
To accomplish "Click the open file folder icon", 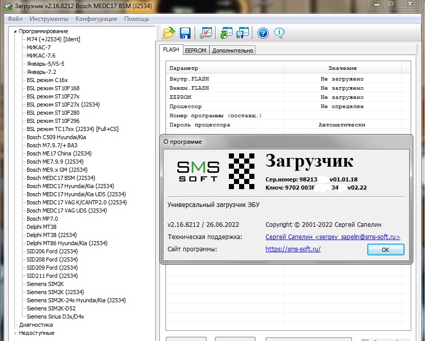I will tap(169, 34).
